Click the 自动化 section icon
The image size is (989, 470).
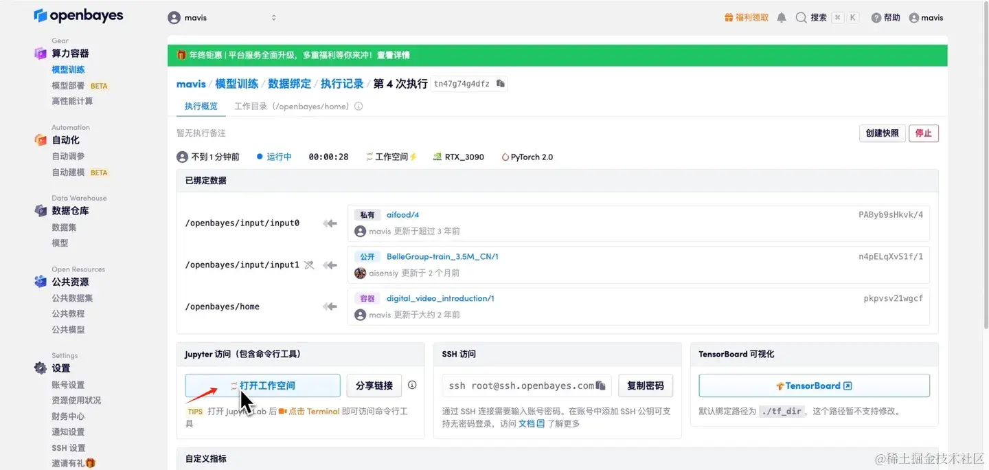(x=41, y=139)
